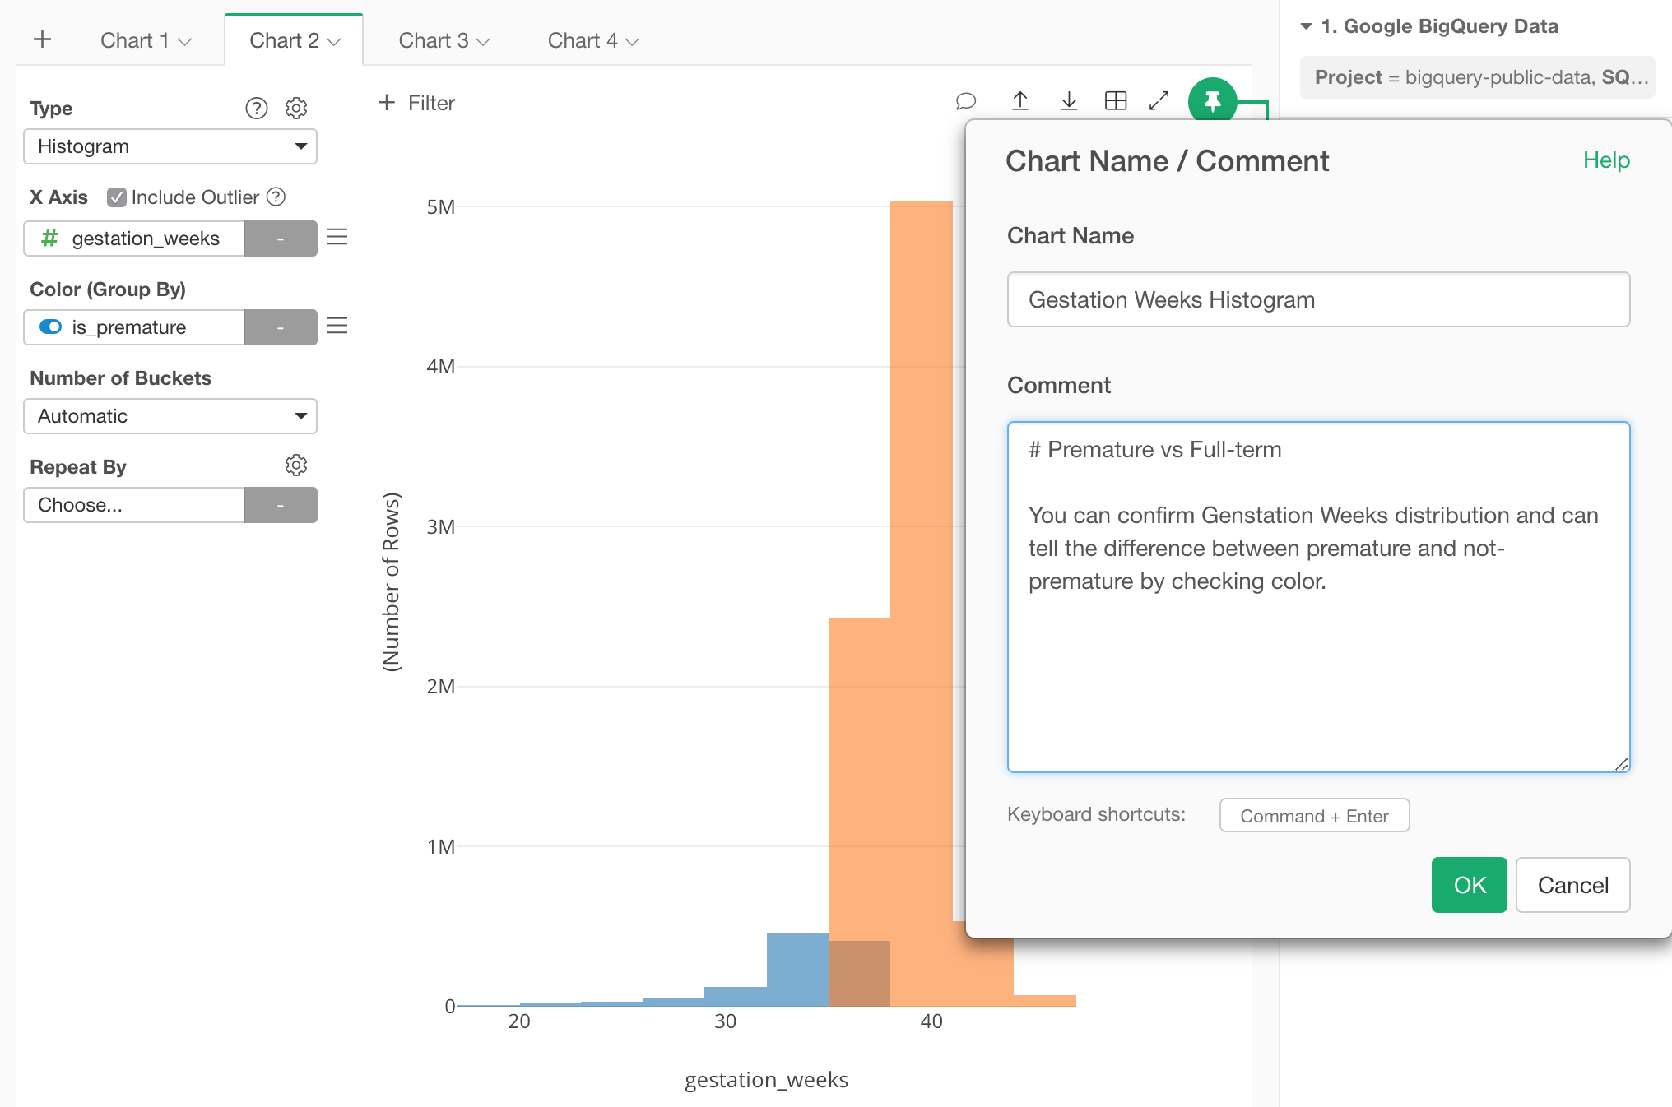The width and height of the screenshot is (1672, 1107).
Task: Uncheck the Include Outlier checkbox
Action: (x=117, y=197)
